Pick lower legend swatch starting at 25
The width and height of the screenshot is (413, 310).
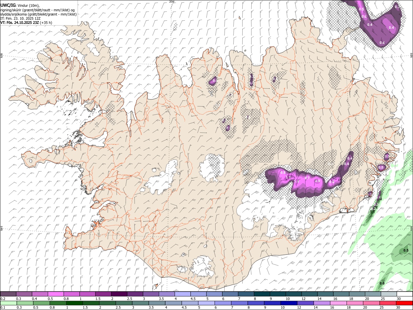point(388,303)
